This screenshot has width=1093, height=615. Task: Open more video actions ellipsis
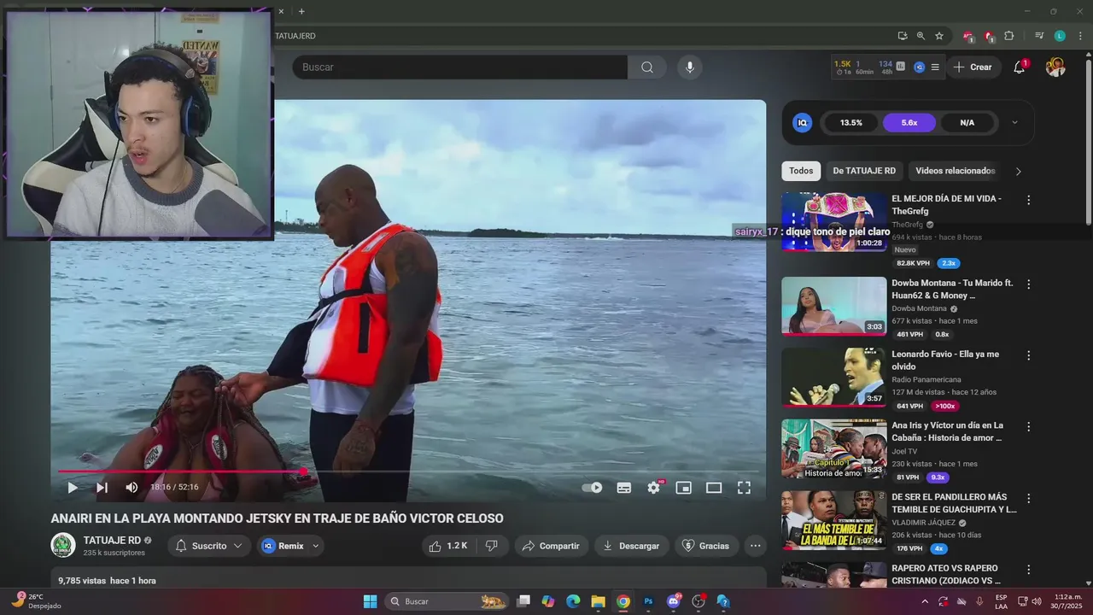coord(755,546)
